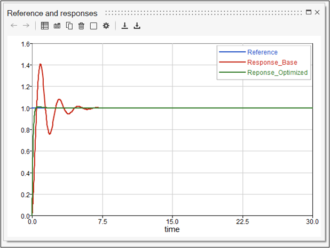Image resolution: width=330 pixels, height=248 pixels.
Task: Open the data table view icon
Action: click(45, 26)
